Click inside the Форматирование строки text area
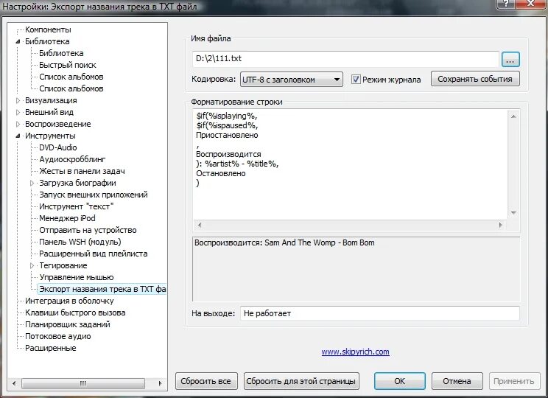The width and height of the screenshot is (548, 398). tap(349, 164)
